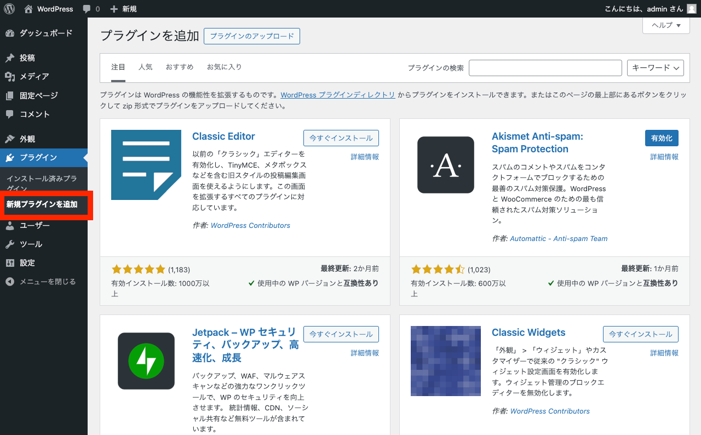
Task: Open 詳細情報 for Classic Widgets
Action: point(664,353)
